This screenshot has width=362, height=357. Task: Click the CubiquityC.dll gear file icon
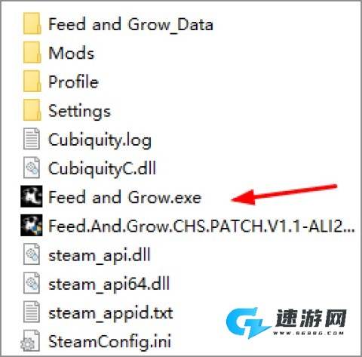pos(32,168)
